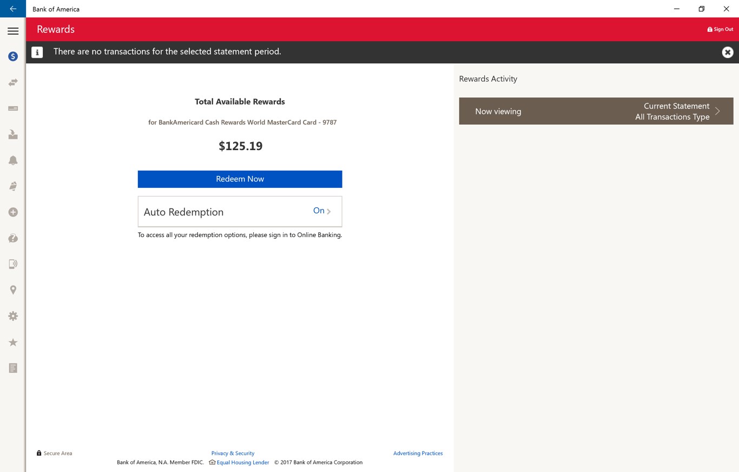Open the Privacy & Security link
Screen dimensions: 739x472
click(233, 453)
